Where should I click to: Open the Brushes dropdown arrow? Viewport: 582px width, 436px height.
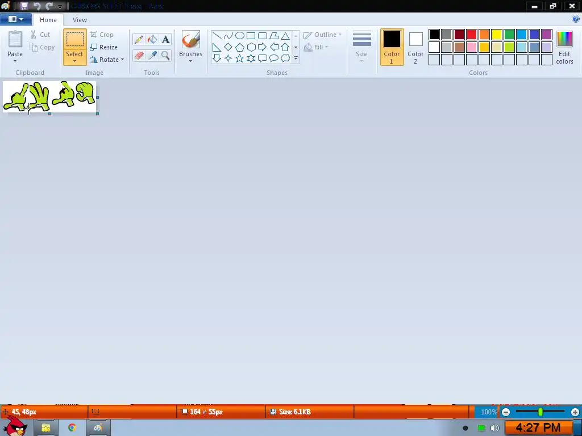click(x=191, y=61)
